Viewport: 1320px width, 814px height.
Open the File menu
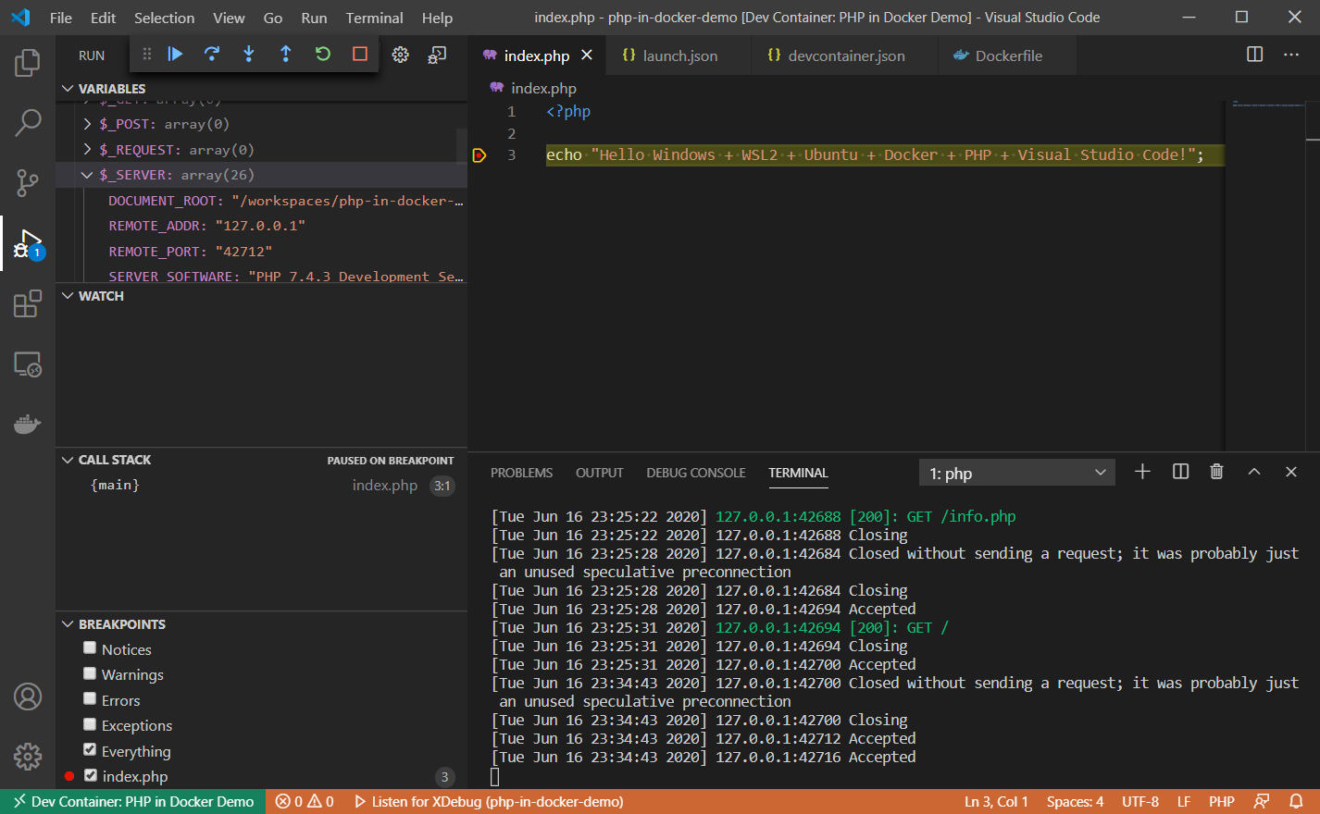point(60,18)
